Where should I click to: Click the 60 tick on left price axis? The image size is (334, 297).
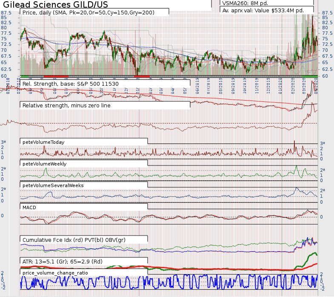pos(4,76)
